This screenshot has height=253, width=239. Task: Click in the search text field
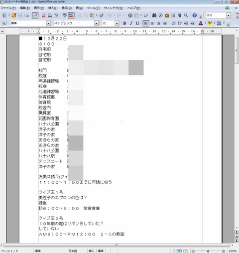pos(216,15)
